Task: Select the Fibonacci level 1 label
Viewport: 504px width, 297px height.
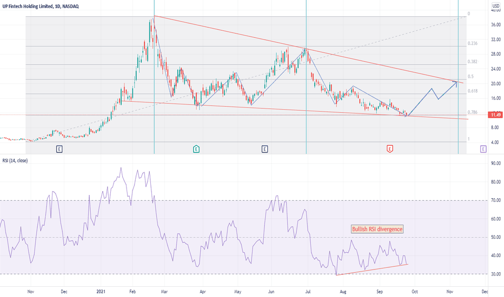Action: click(469, 139)
